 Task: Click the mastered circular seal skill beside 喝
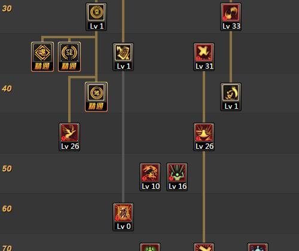(69, 57)
